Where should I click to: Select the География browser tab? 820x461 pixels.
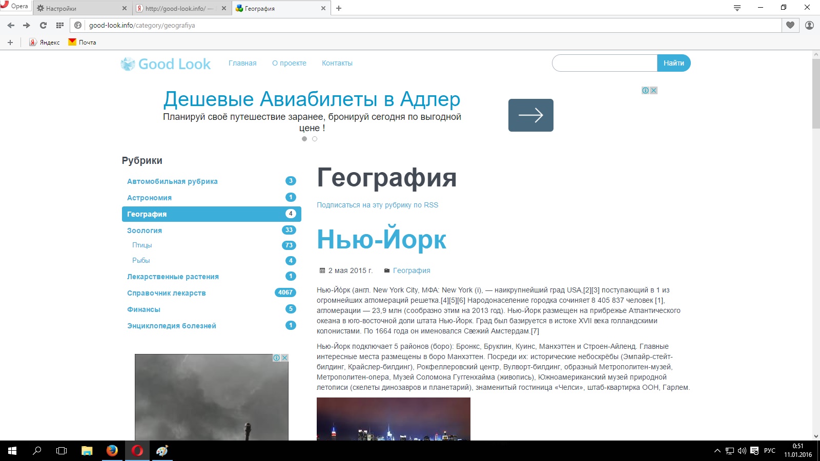point(281,8)
